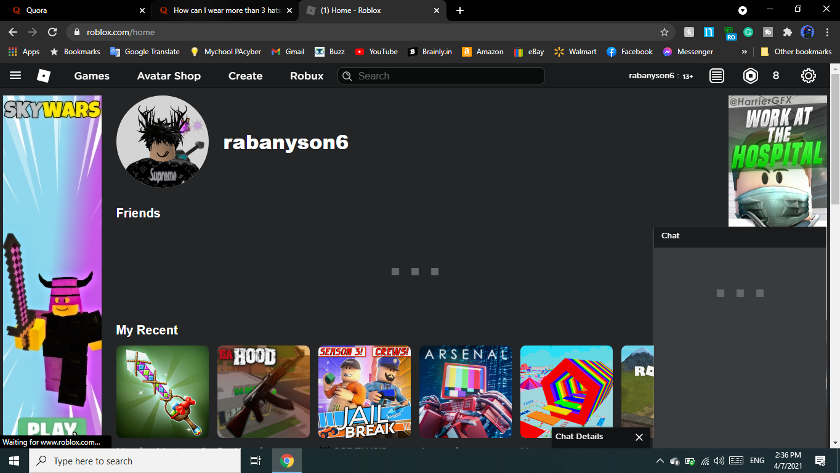This screenshot has width=840, height=473.
Task: Click the search magnifier in the Roblox search bar
Action: [347, 76]
